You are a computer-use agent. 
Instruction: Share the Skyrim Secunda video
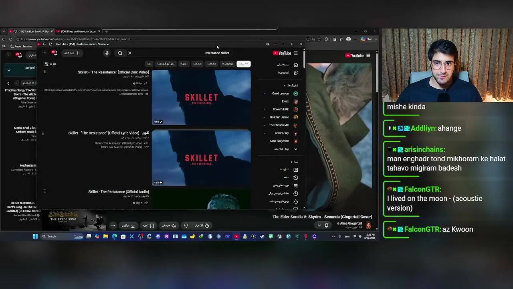tap(169, 226)
